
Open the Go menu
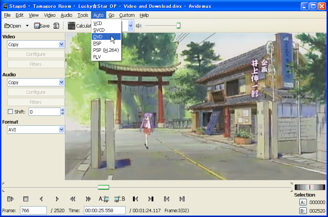pyautogui.click(x=111, y=15)
